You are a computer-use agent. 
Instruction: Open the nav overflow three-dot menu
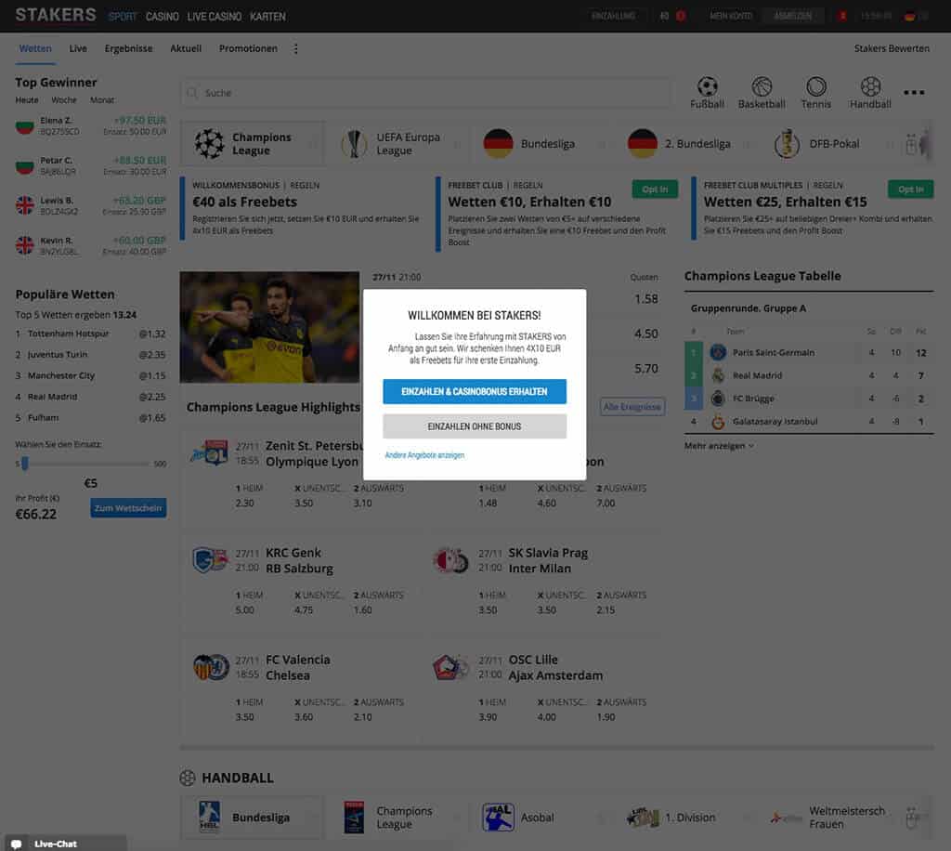[x=296, y=49]
